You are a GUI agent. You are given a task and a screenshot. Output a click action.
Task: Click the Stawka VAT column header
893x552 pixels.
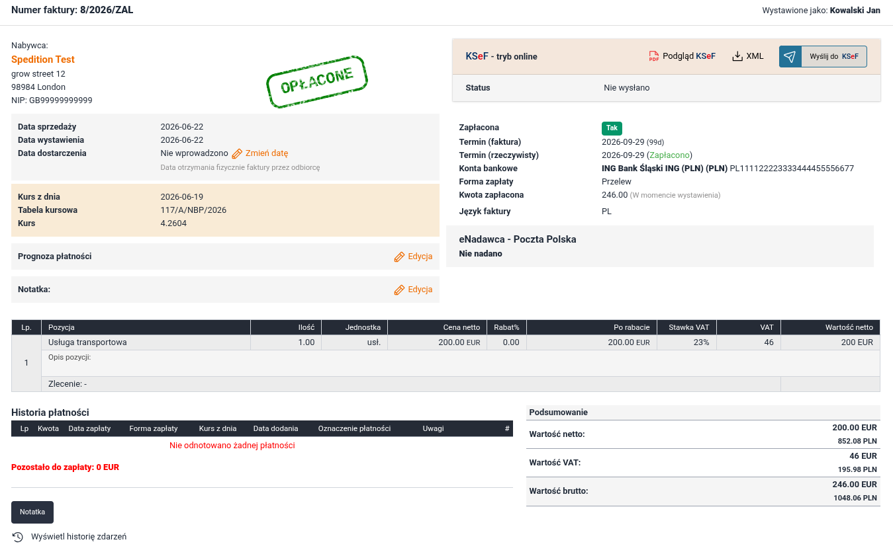pyautogui.click(x=687, y=327)
